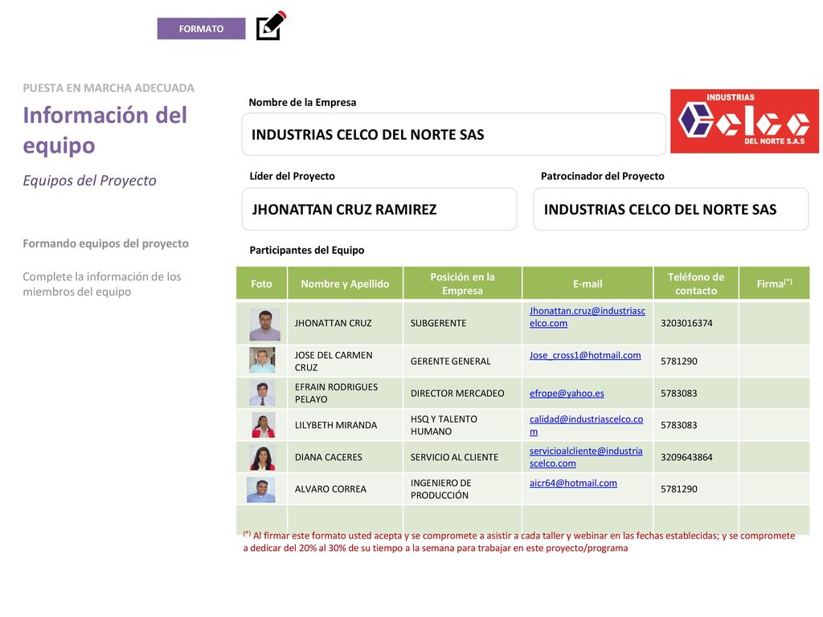Select the name cell JHONATTAN CRUZ
Image resolution: width=823 pixels, height=617 pixels.
point(345,323)
